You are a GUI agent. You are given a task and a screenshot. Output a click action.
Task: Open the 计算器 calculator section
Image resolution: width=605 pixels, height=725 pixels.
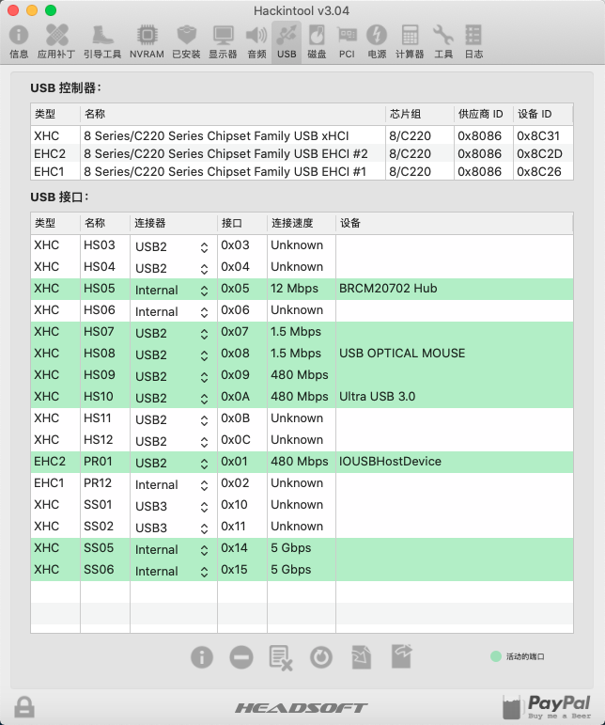[x=410, y=41]
